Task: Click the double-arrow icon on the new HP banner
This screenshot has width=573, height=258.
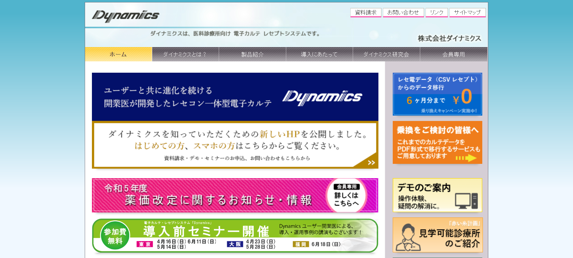Action: [x=371, y=162]
